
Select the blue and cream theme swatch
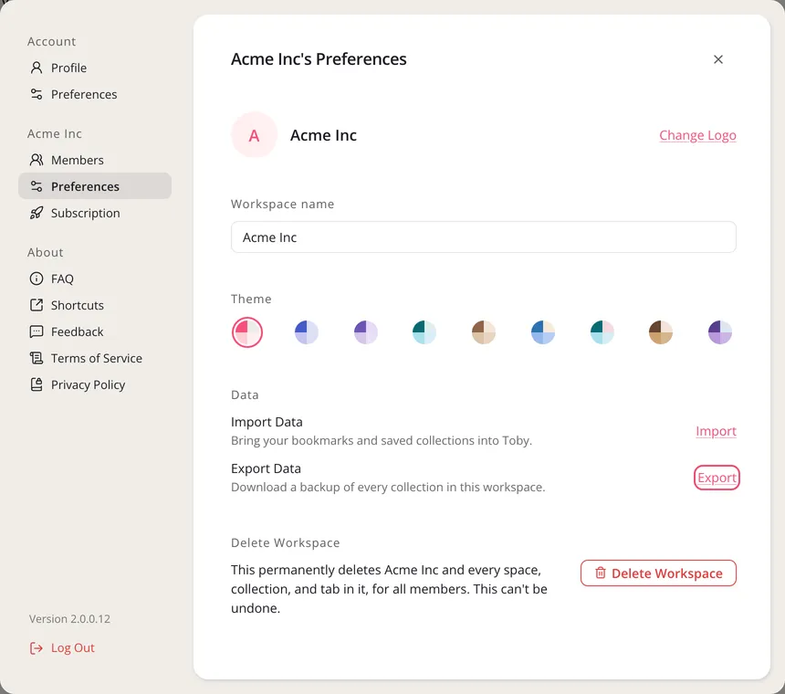(x=543, y=332)
